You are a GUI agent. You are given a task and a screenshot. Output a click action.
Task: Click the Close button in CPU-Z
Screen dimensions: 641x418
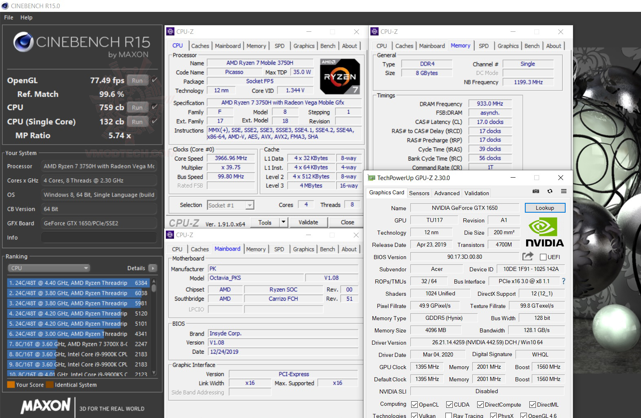(347, 222)
